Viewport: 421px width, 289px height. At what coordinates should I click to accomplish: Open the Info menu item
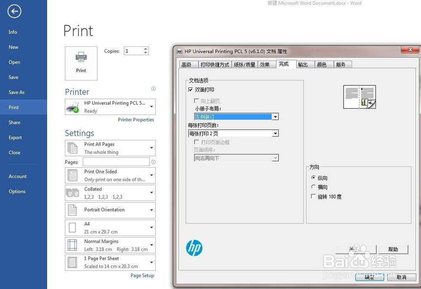point(23,32)
